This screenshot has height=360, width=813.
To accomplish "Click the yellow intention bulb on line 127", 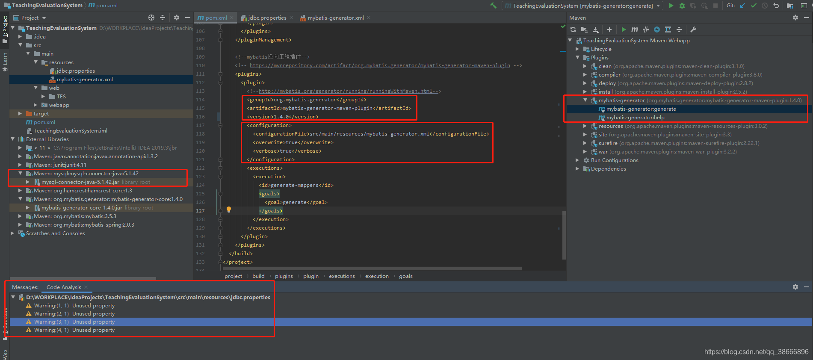I will coord(229,210).
